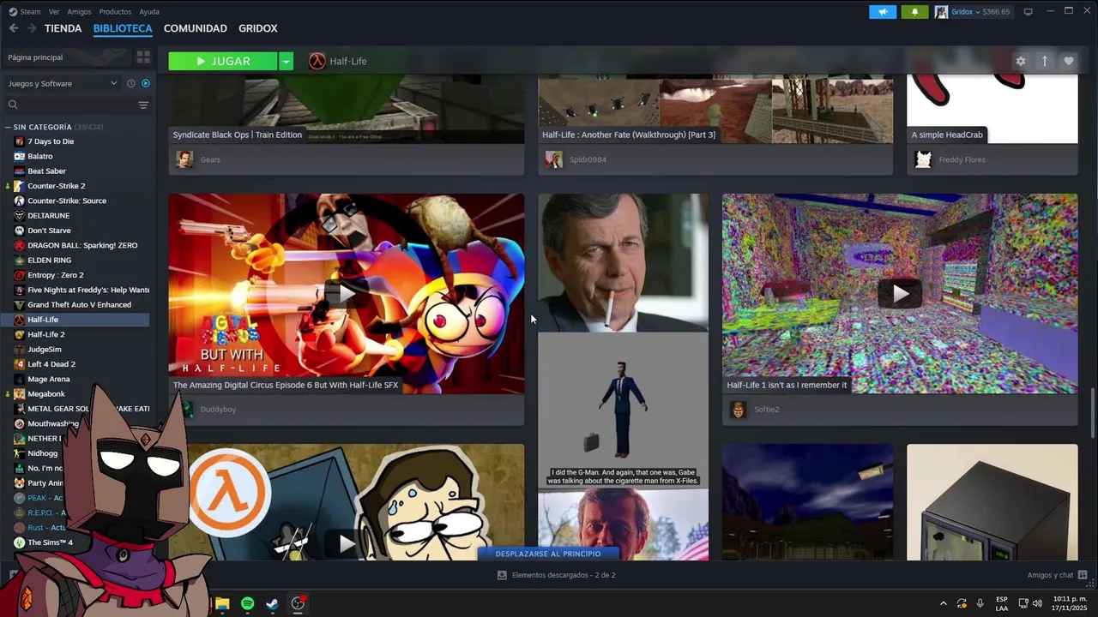This screenshot has width=1098, height=617.
Task: Open the Half-Life game settings gear
Action: (x=1021, y=61)
